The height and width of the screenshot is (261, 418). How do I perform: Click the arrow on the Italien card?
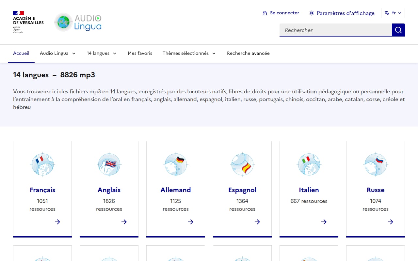(324, 222)
